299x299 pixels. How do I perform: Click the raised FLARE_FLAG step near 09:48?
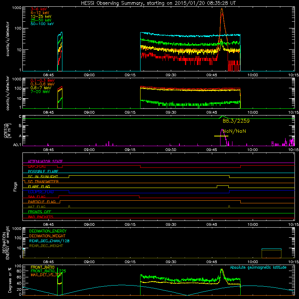click(222, 185)
